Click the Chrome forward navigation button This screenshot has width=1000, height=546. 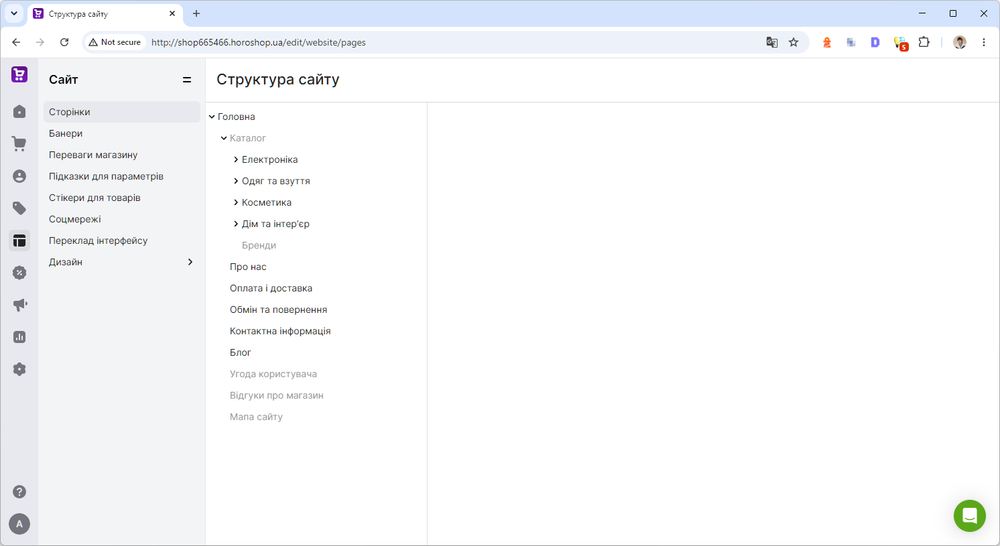[x=40, y=42]
